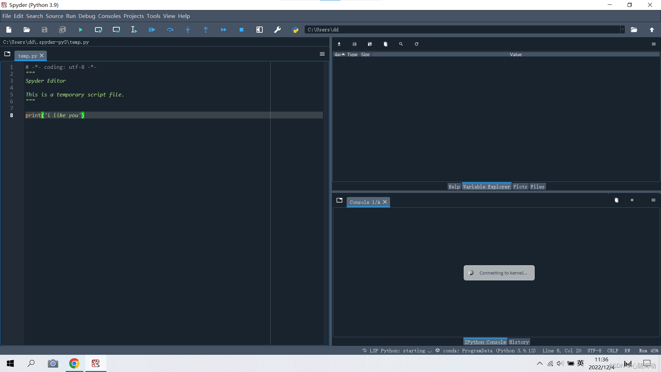This screenshot has width=661, height=372.
Task: Open PYTHONPATH manager Python icon
Action: pyautogui.click(x=295, y=30)
